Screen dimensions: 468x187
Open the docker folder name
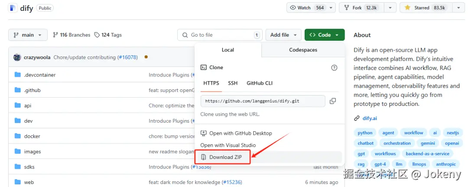point(32,136)
